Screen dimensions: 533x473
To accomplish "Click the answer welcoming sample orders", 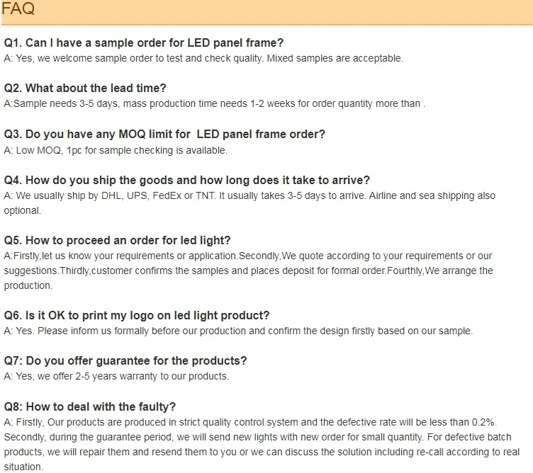I will (203, 58).
